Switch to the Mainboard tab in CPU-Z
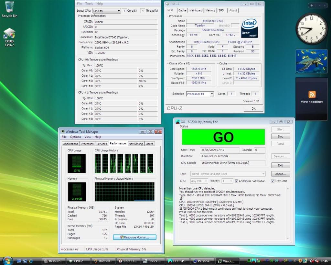This screenshot has height=265, width=331. [196, 10]
